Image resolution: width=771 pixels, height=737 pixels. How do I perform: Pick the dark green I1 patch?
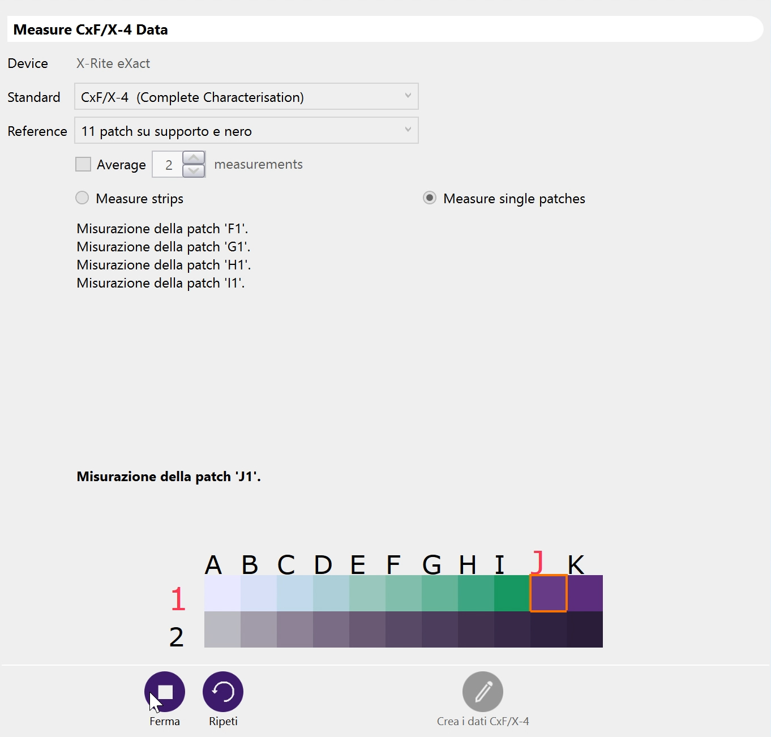tap(512, 593)
